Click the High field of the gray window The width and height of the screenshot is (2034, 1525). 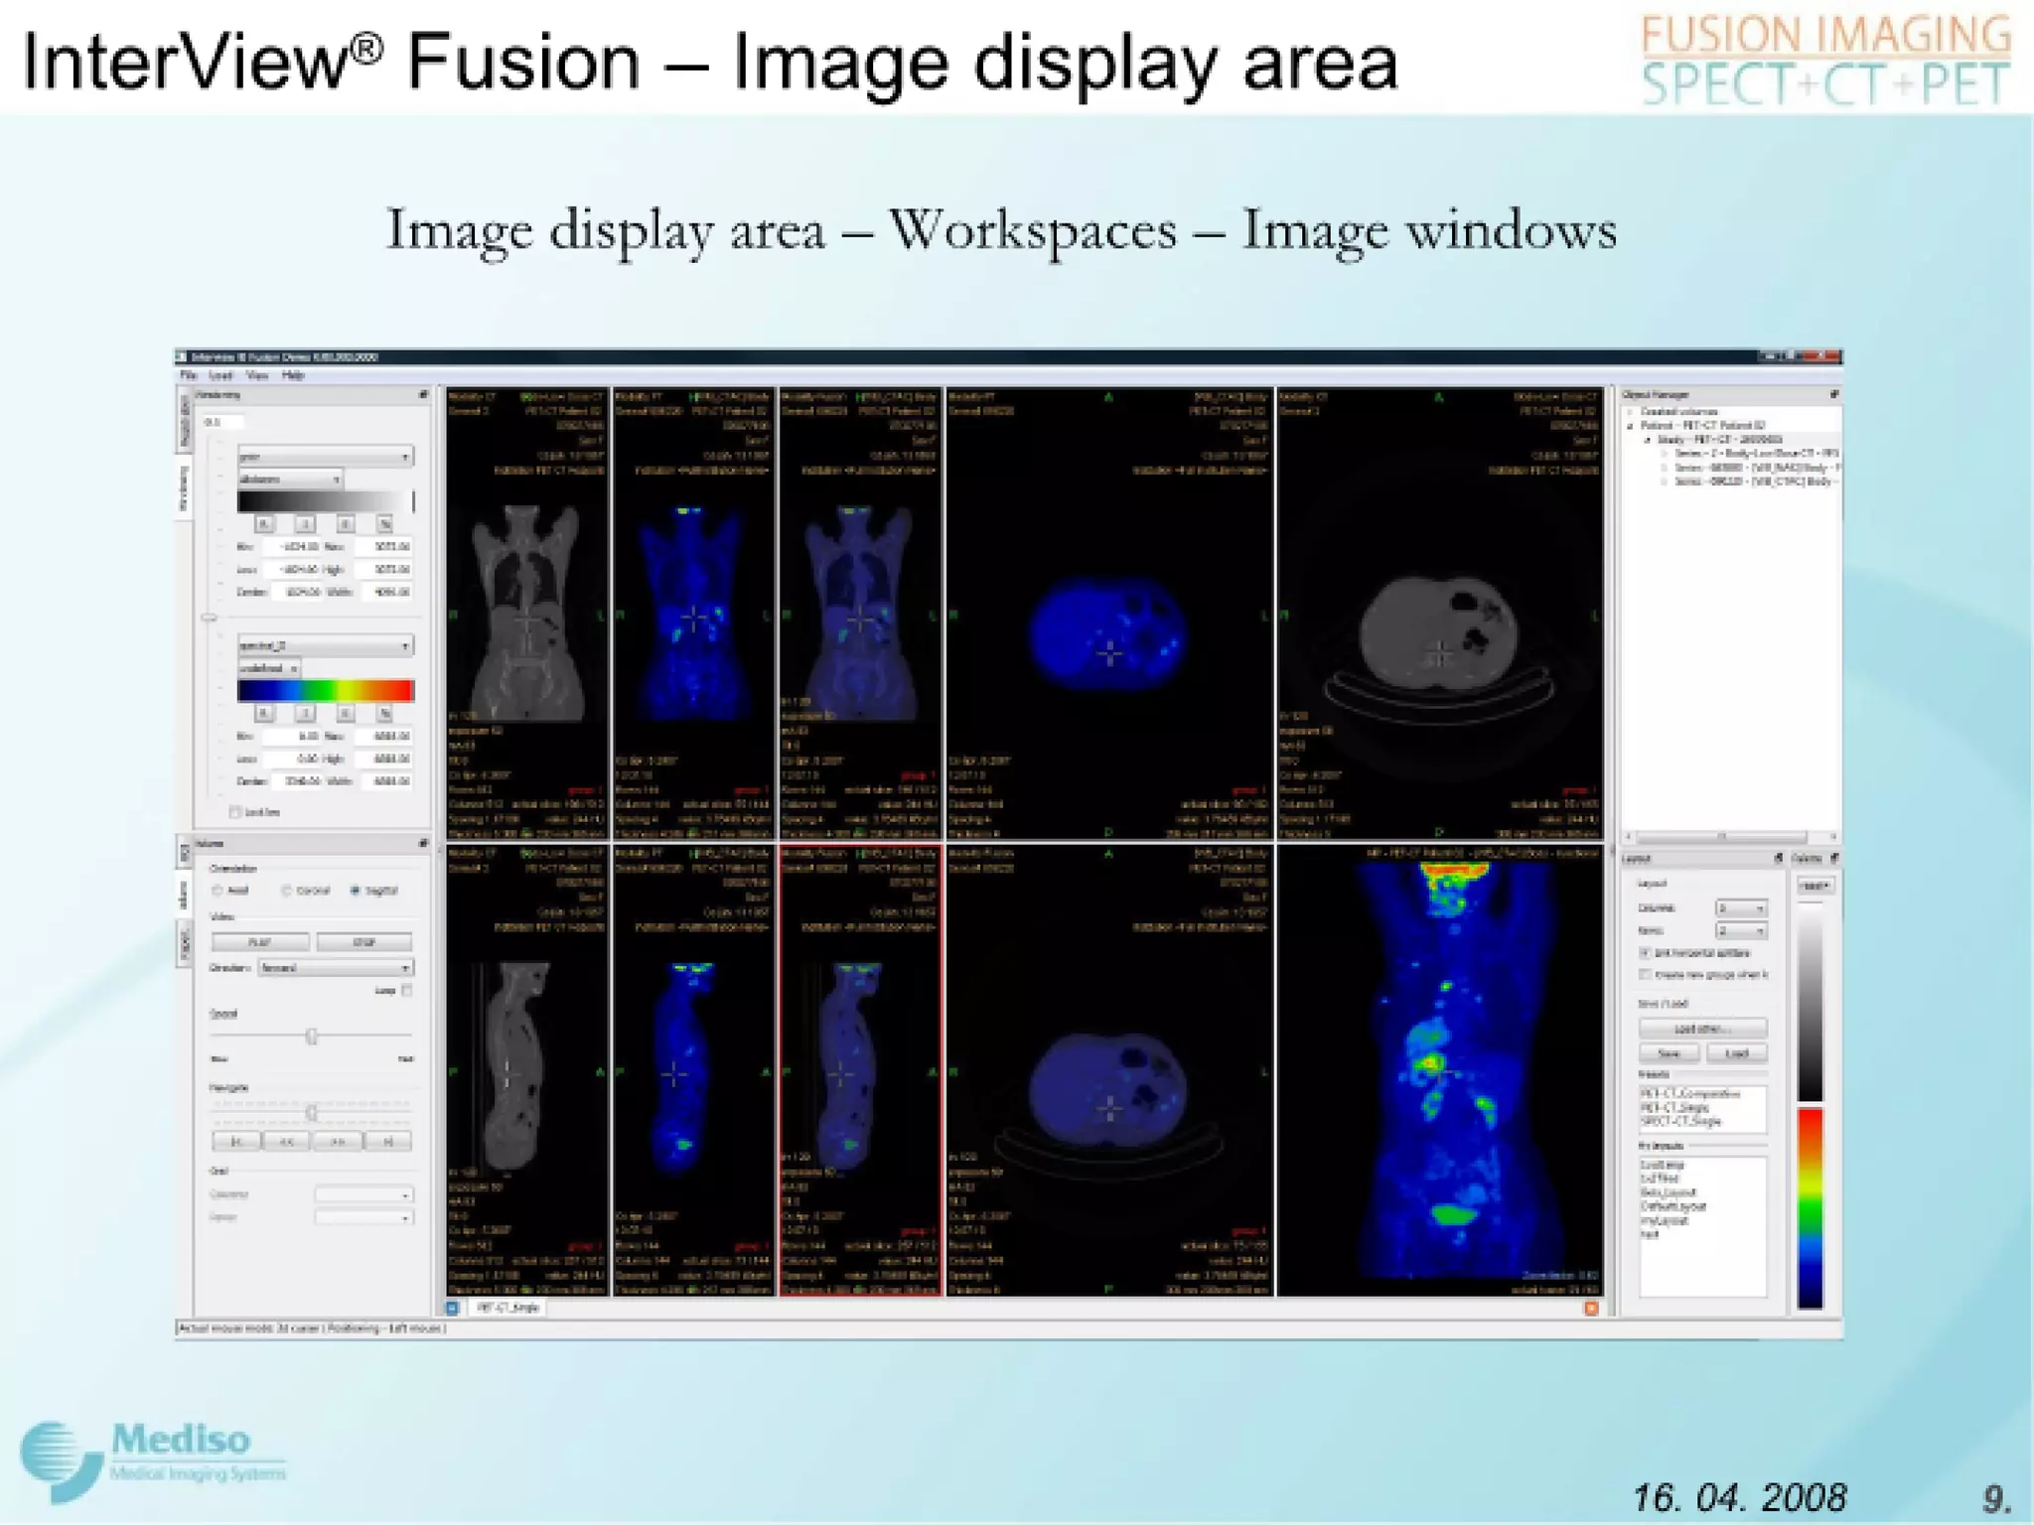pyautogui.click(x=382, y=570)
